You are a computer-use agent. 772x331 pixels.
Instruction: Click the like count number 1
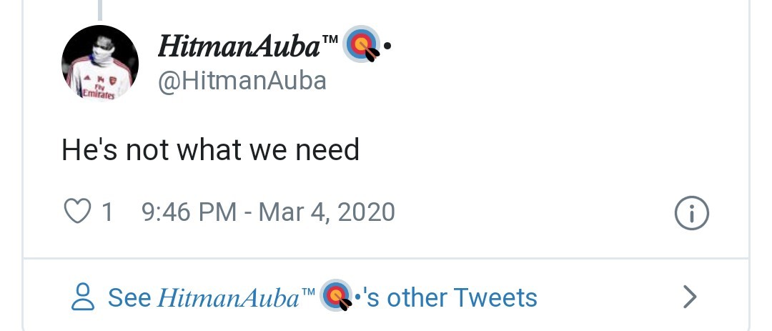click(x=107, y=212)
